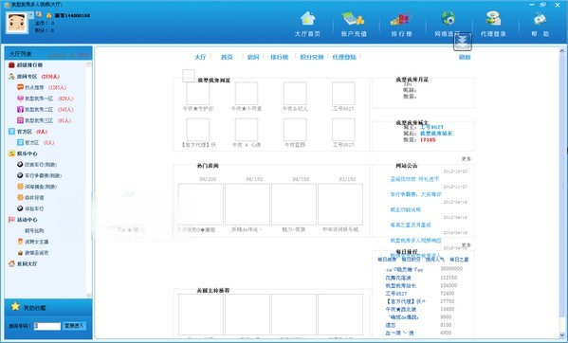
Task: Collapse the 娱乐中心 tree category
Action: [x=11, y=153]
